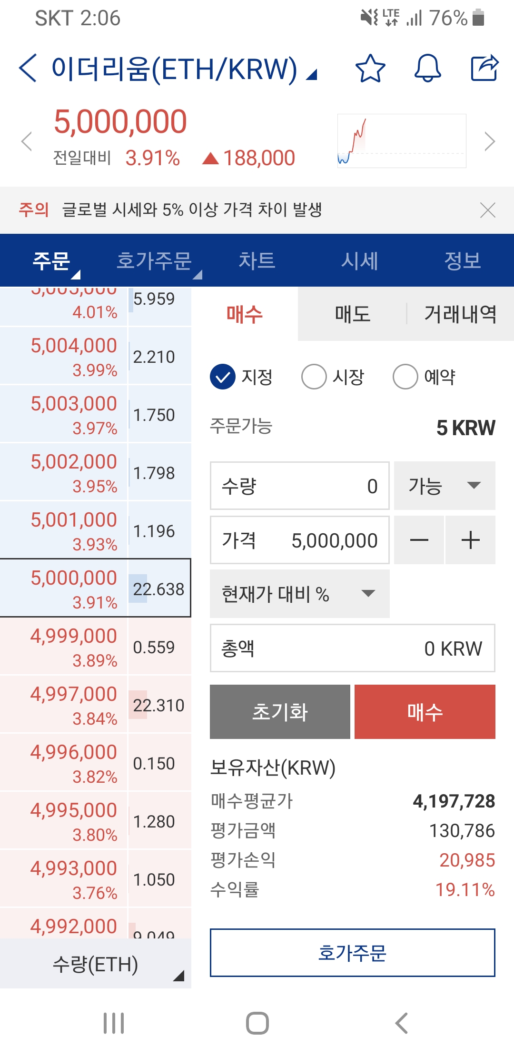Tap the share icon in header
The image size is (514, 1057).
coord(484,68)
